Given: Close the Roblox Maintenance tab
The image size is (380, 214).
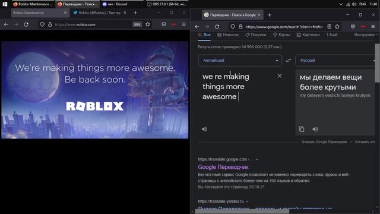Looking at the screenshot, I should click(x=65, y=12).
